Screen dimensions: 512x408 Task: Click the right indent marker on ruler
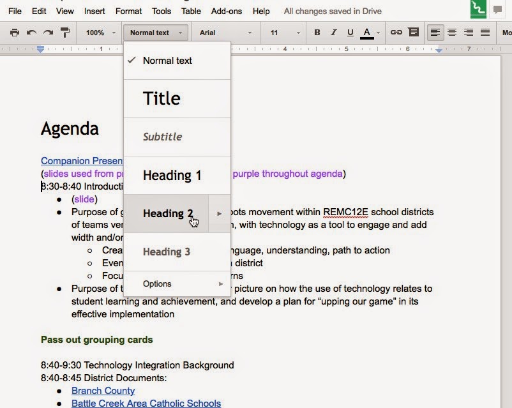(x=439, y=50)
